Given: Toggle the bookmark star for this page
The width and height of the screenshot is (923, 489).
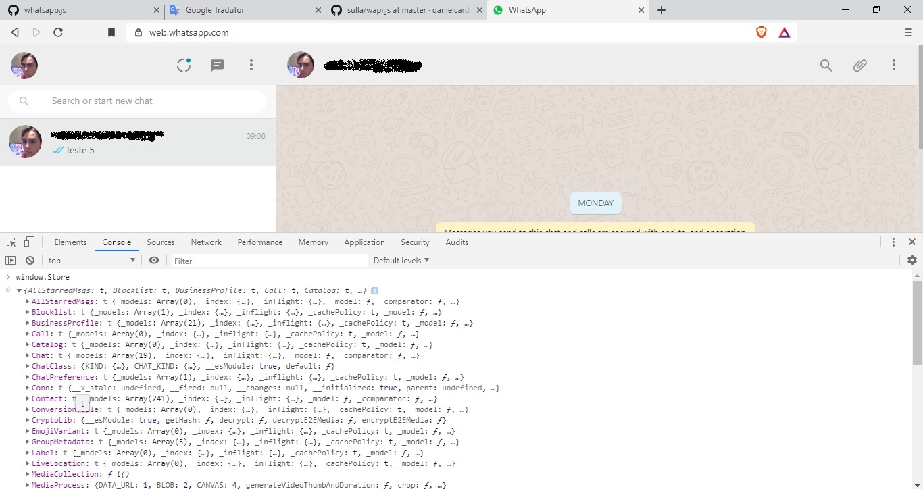Looking at the screenshot, I should [x=111, y=32].
